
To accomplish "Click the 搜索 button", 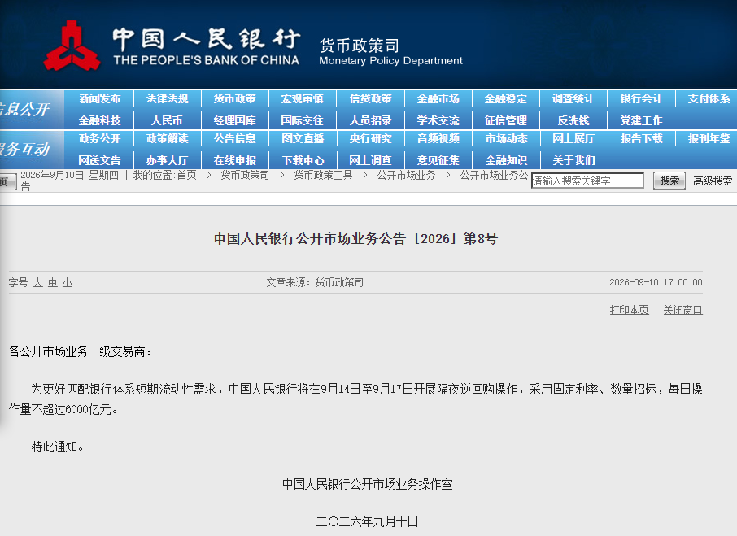I will (669, 181).
